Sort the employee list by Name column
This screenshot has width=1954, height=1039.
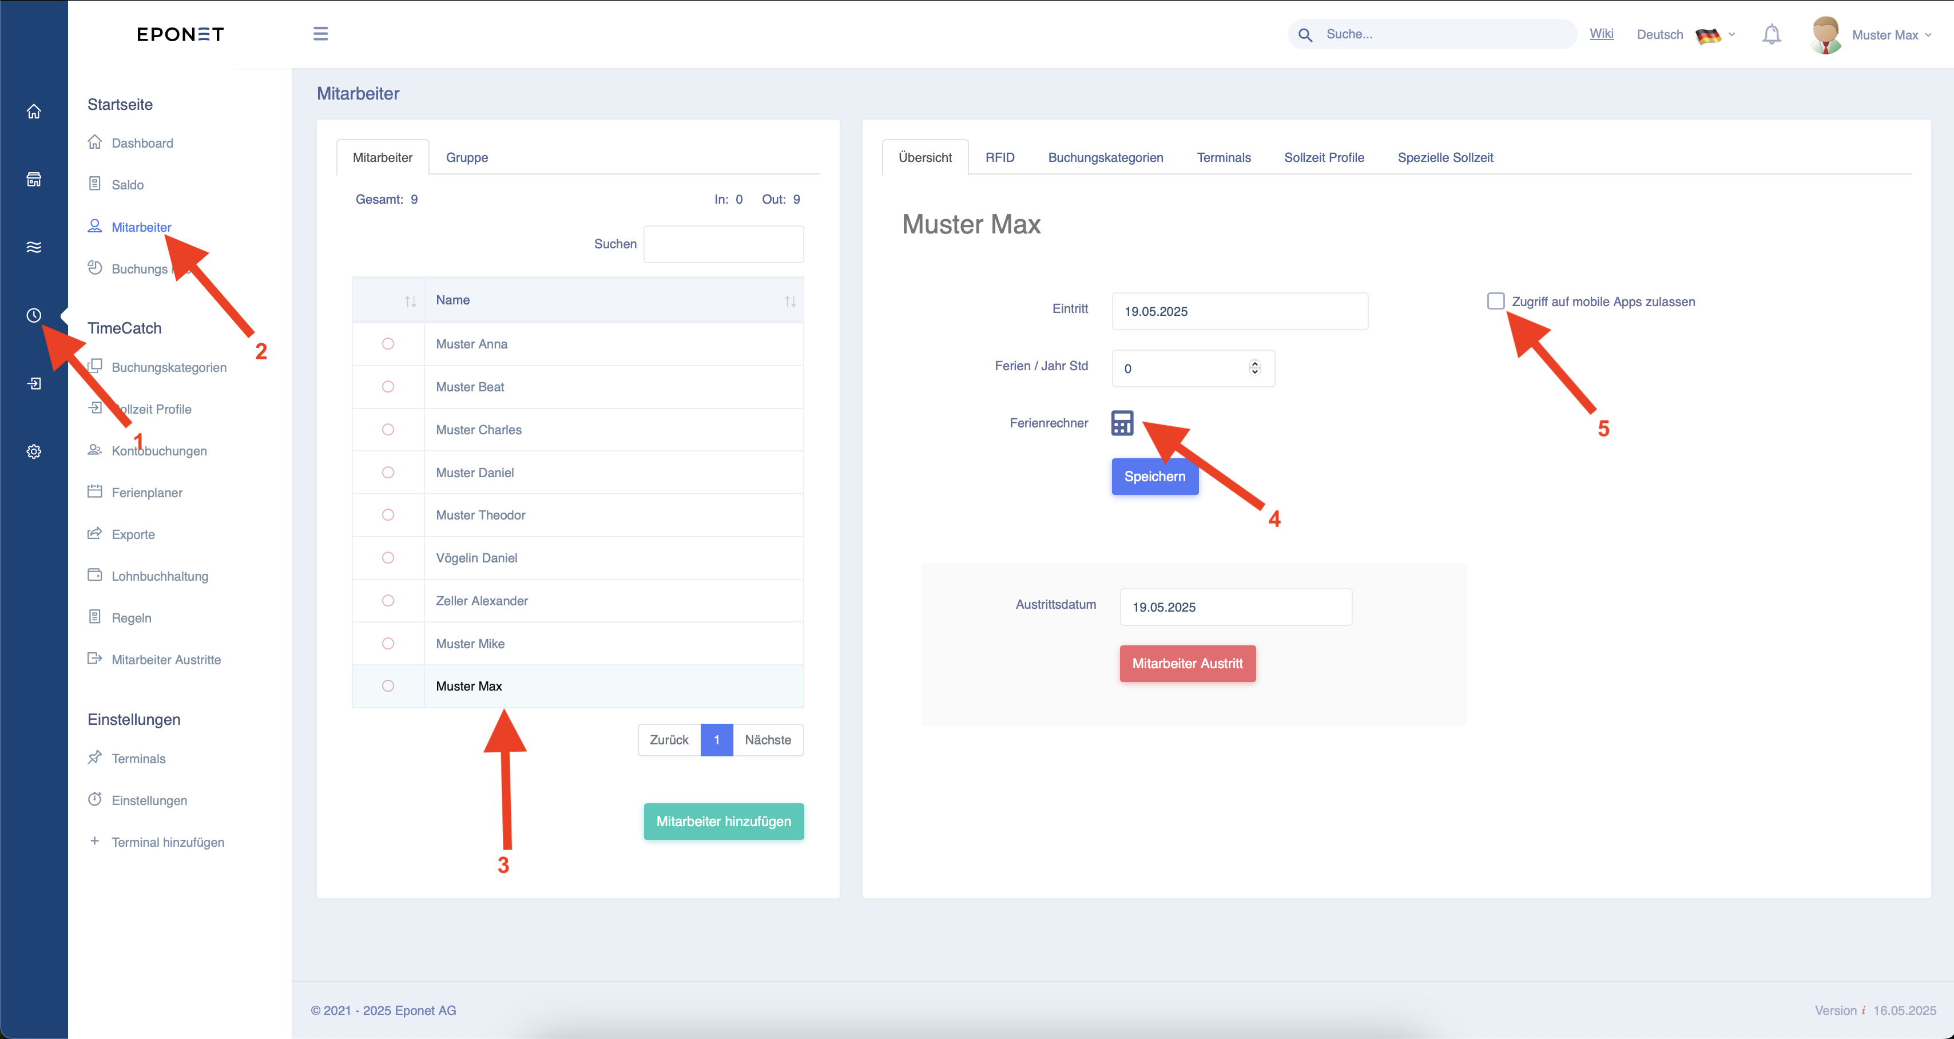pos(613,300)
